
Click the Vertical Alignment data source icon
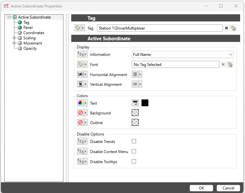point(80,84)
